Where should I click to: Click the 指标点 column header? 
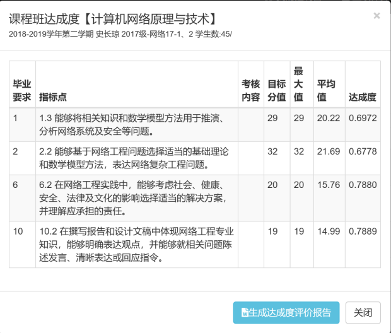click(53, 97)
